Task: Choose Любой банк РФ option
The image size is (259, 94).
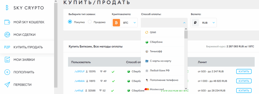Action: (163, 71)
